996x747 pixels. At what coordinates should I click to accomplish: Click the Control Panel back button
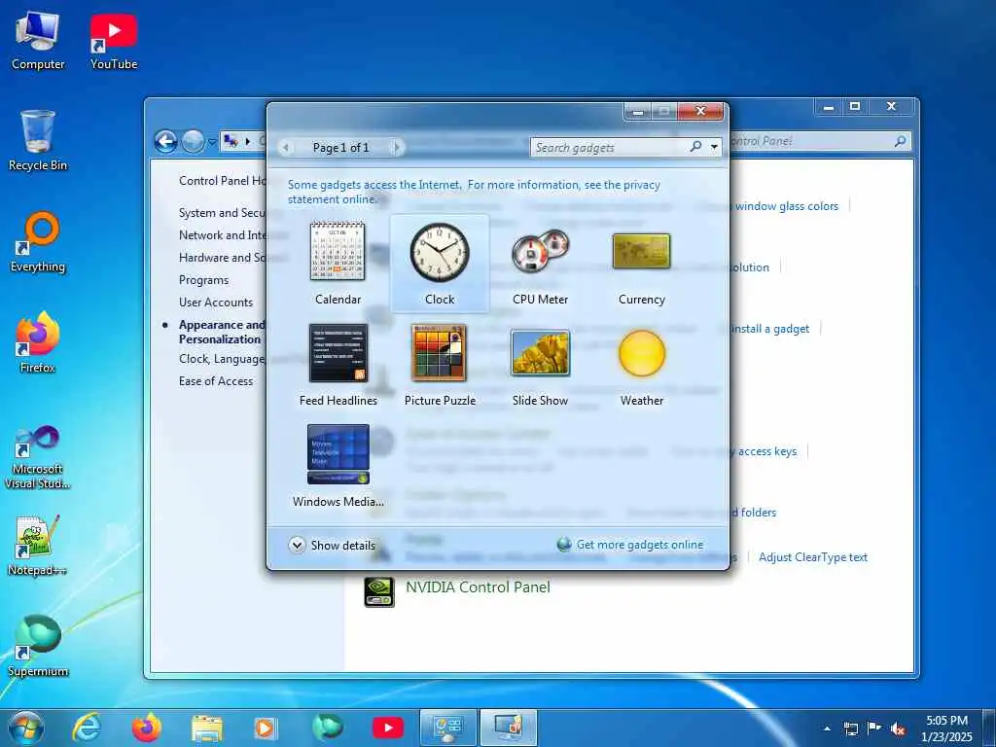tap(165, 141)
